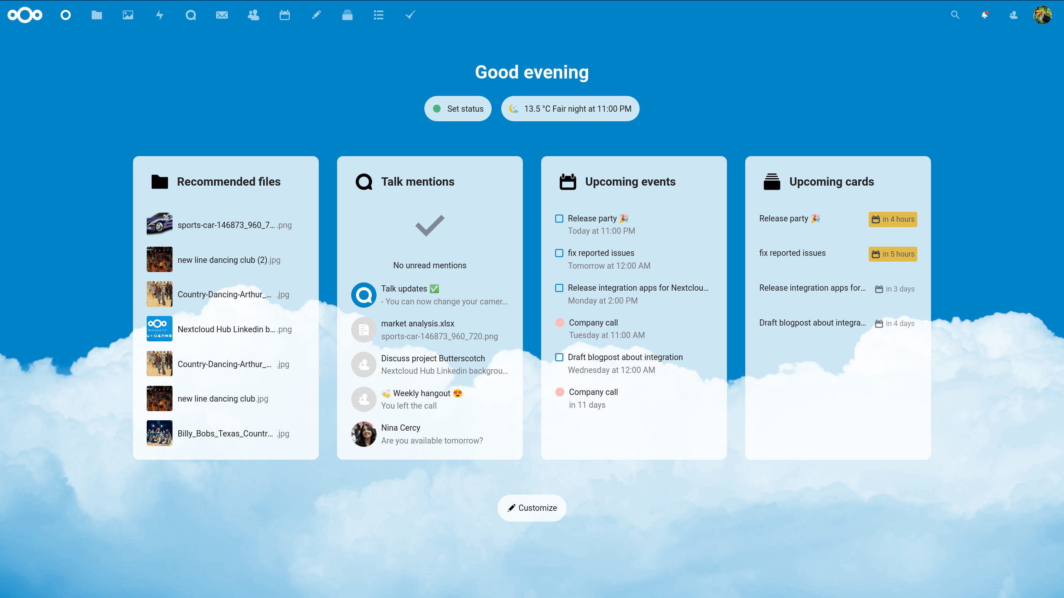The height and width of the screenshot is (598, 1064).
Task: Open the Activity app icon
Action: [x=159, y=15]
